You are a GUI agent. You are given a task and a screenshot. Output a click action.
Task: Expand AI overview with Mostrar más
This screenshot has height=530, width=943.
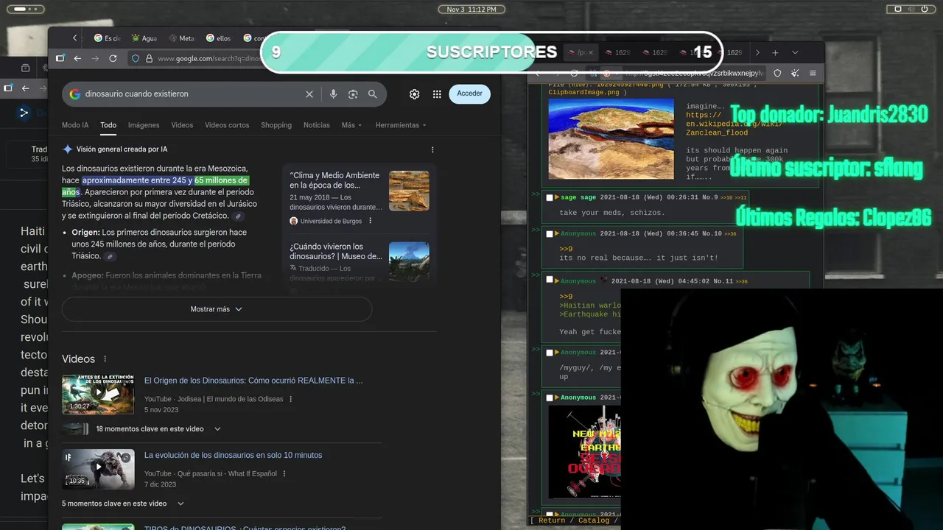(x=217, y=309)
